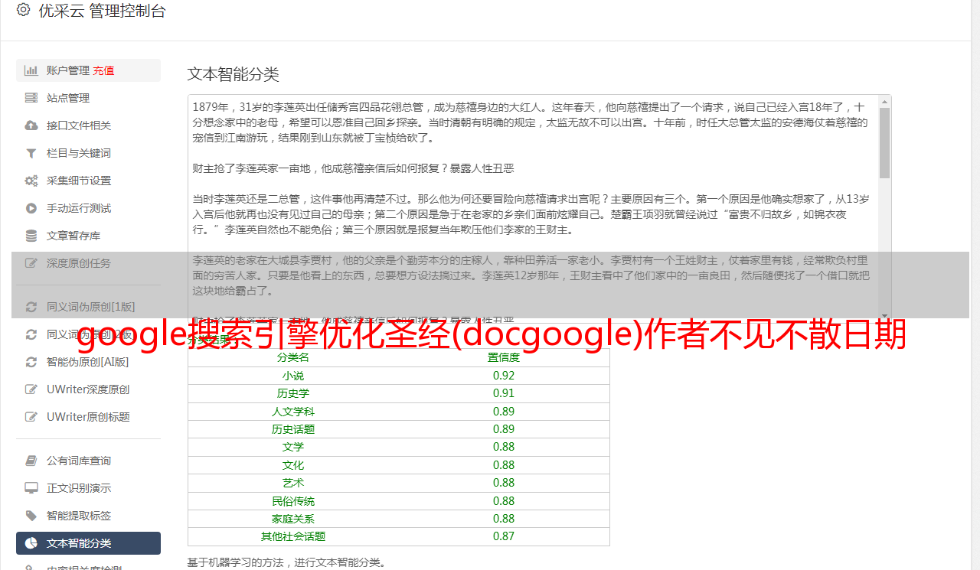Select the 文化 category cell
The width and height of the screenshot is (980, 570).
(293, 465)
